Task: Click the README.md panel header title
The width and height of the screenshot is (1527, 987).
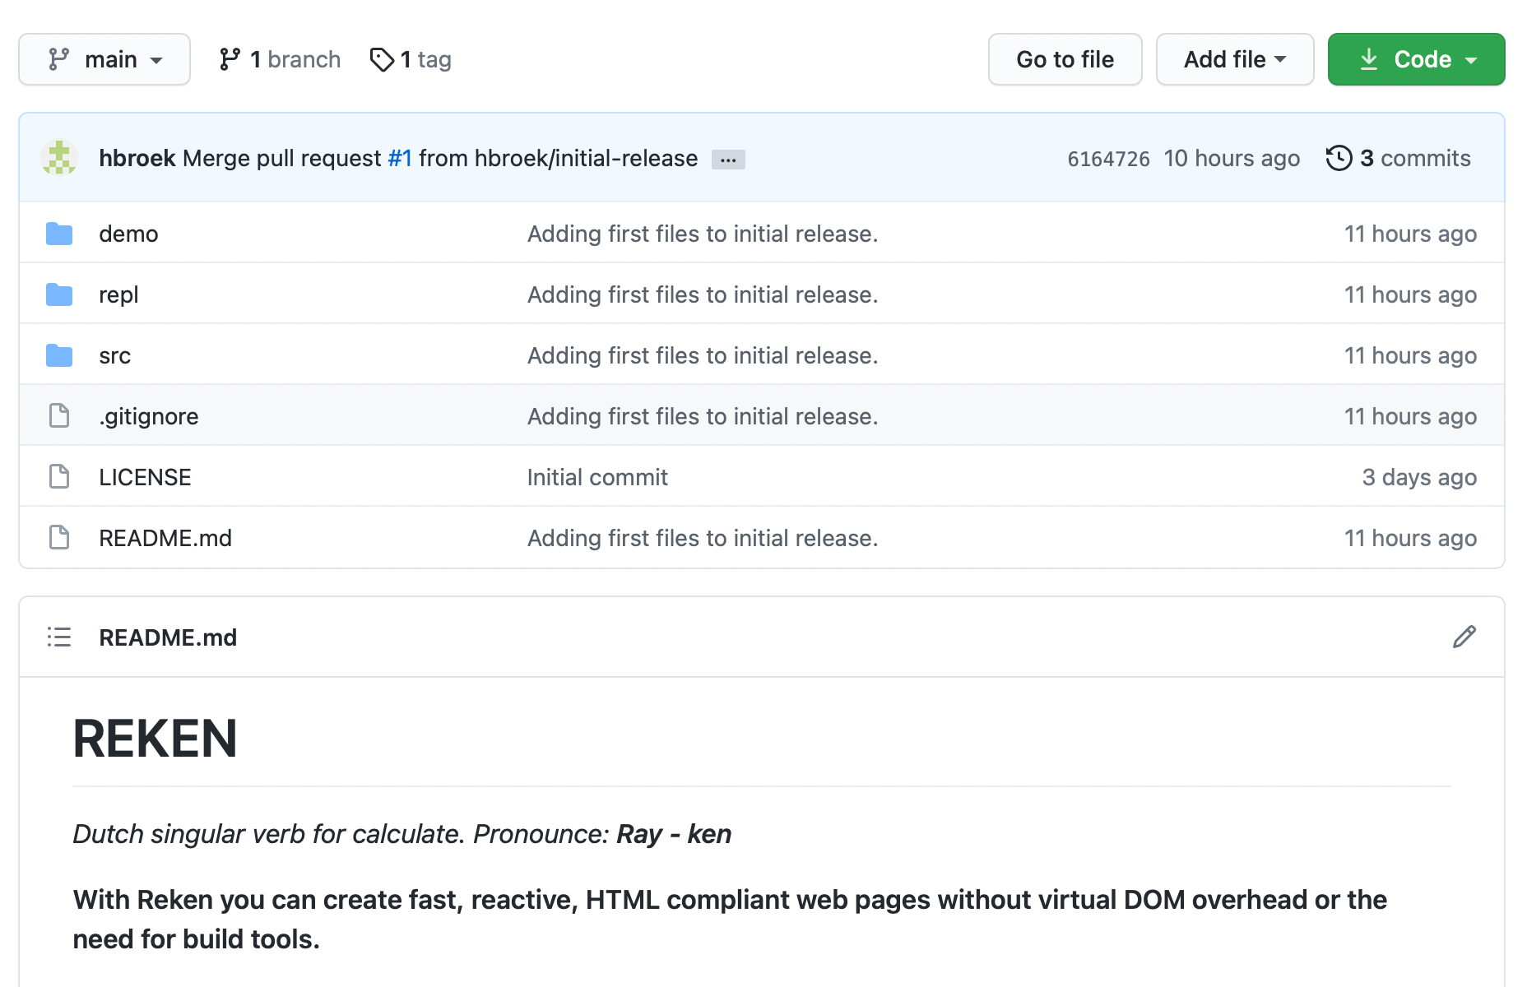Action: coord(168,637)
